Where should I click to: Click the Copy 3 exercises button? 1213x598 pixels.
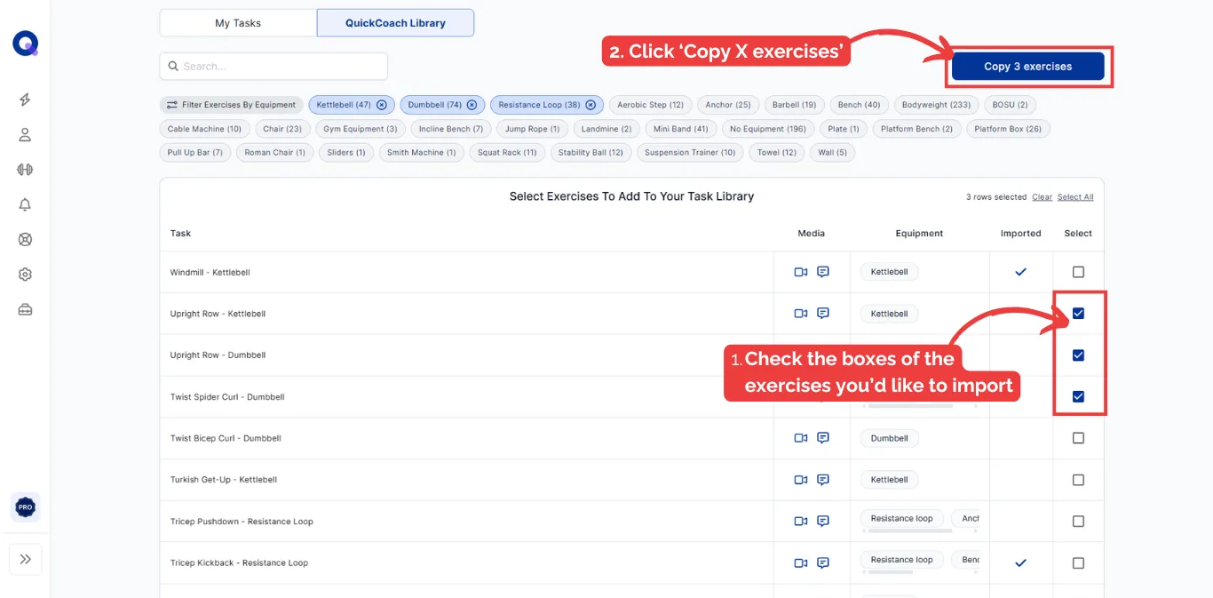[x=1027, y=67]
